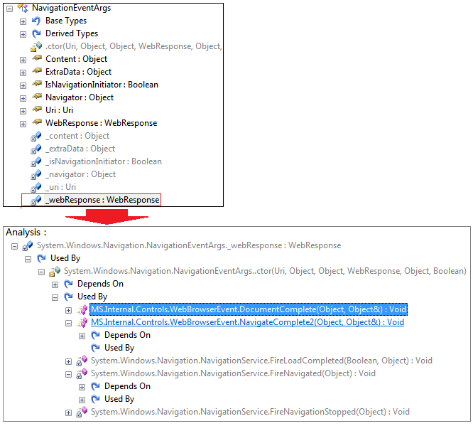This screenshot has width=473, height=426.
Task: Click the Content property icon
Action: 36,59
